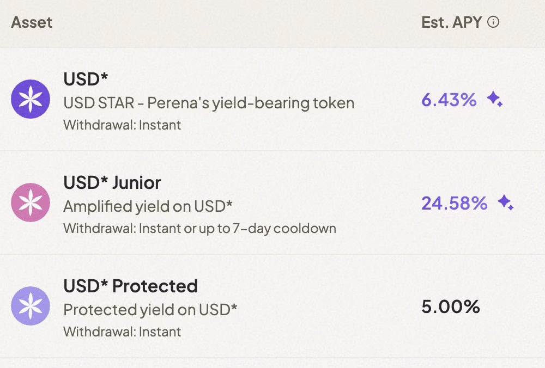Click the lavender USD* Protected token icon
This screenshot has width=545, height=368.
[30, 305]
